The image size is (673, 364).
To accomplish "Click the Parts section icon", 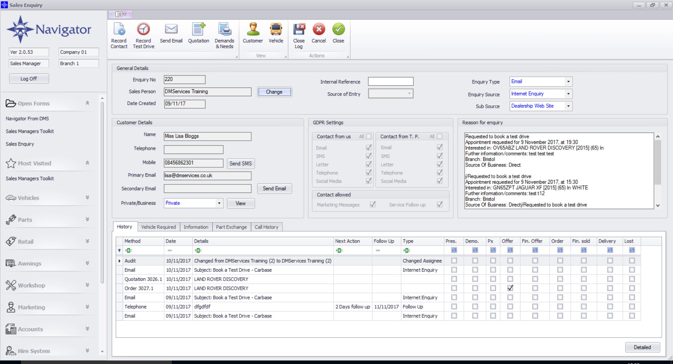I will [x=11, y=219].
